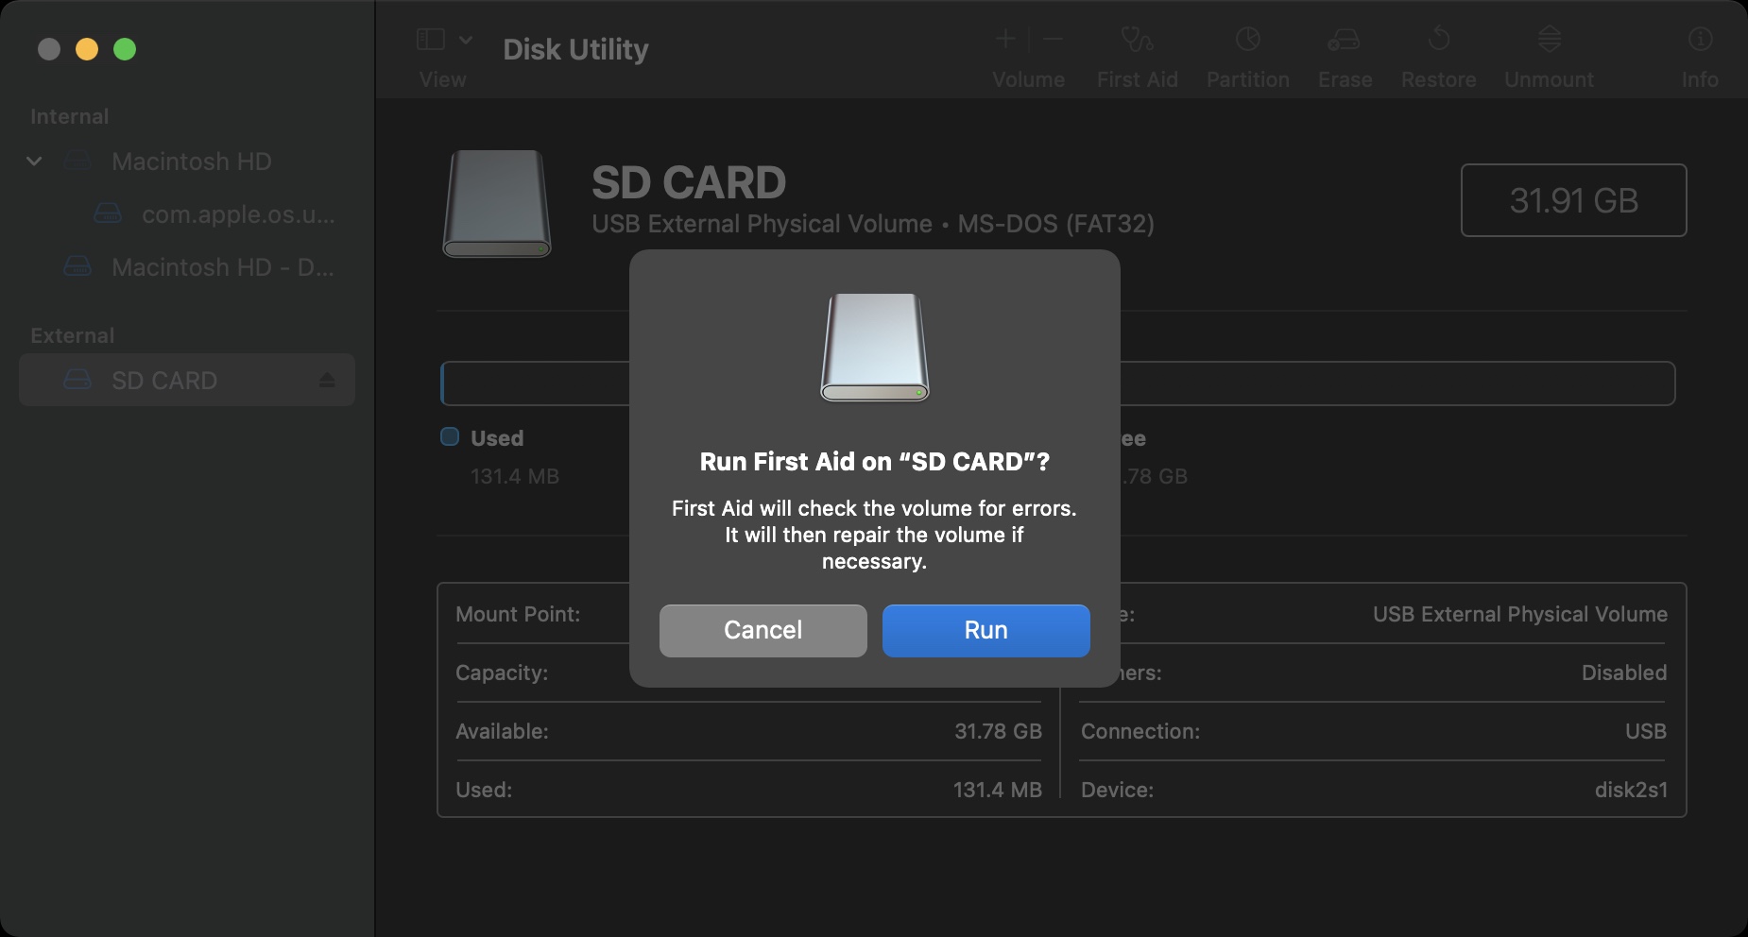Click the 31.91 GB capacity box
Screen dimensions: 1748x937
pos(1573,200)
